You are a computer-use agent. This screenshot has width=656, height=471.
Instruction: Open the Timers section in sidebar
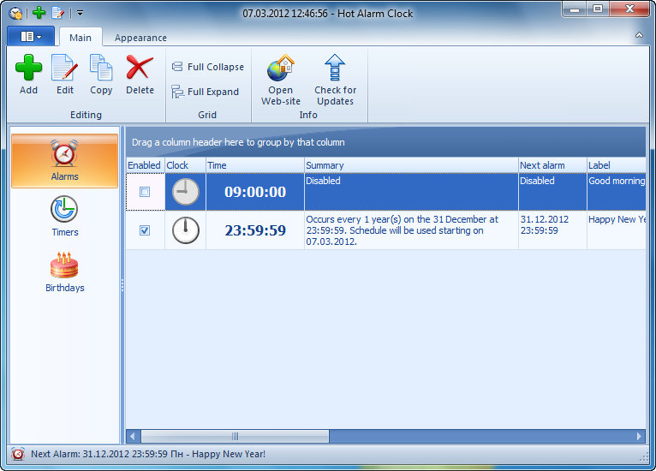pyautogui.click(x=64, y=217)
